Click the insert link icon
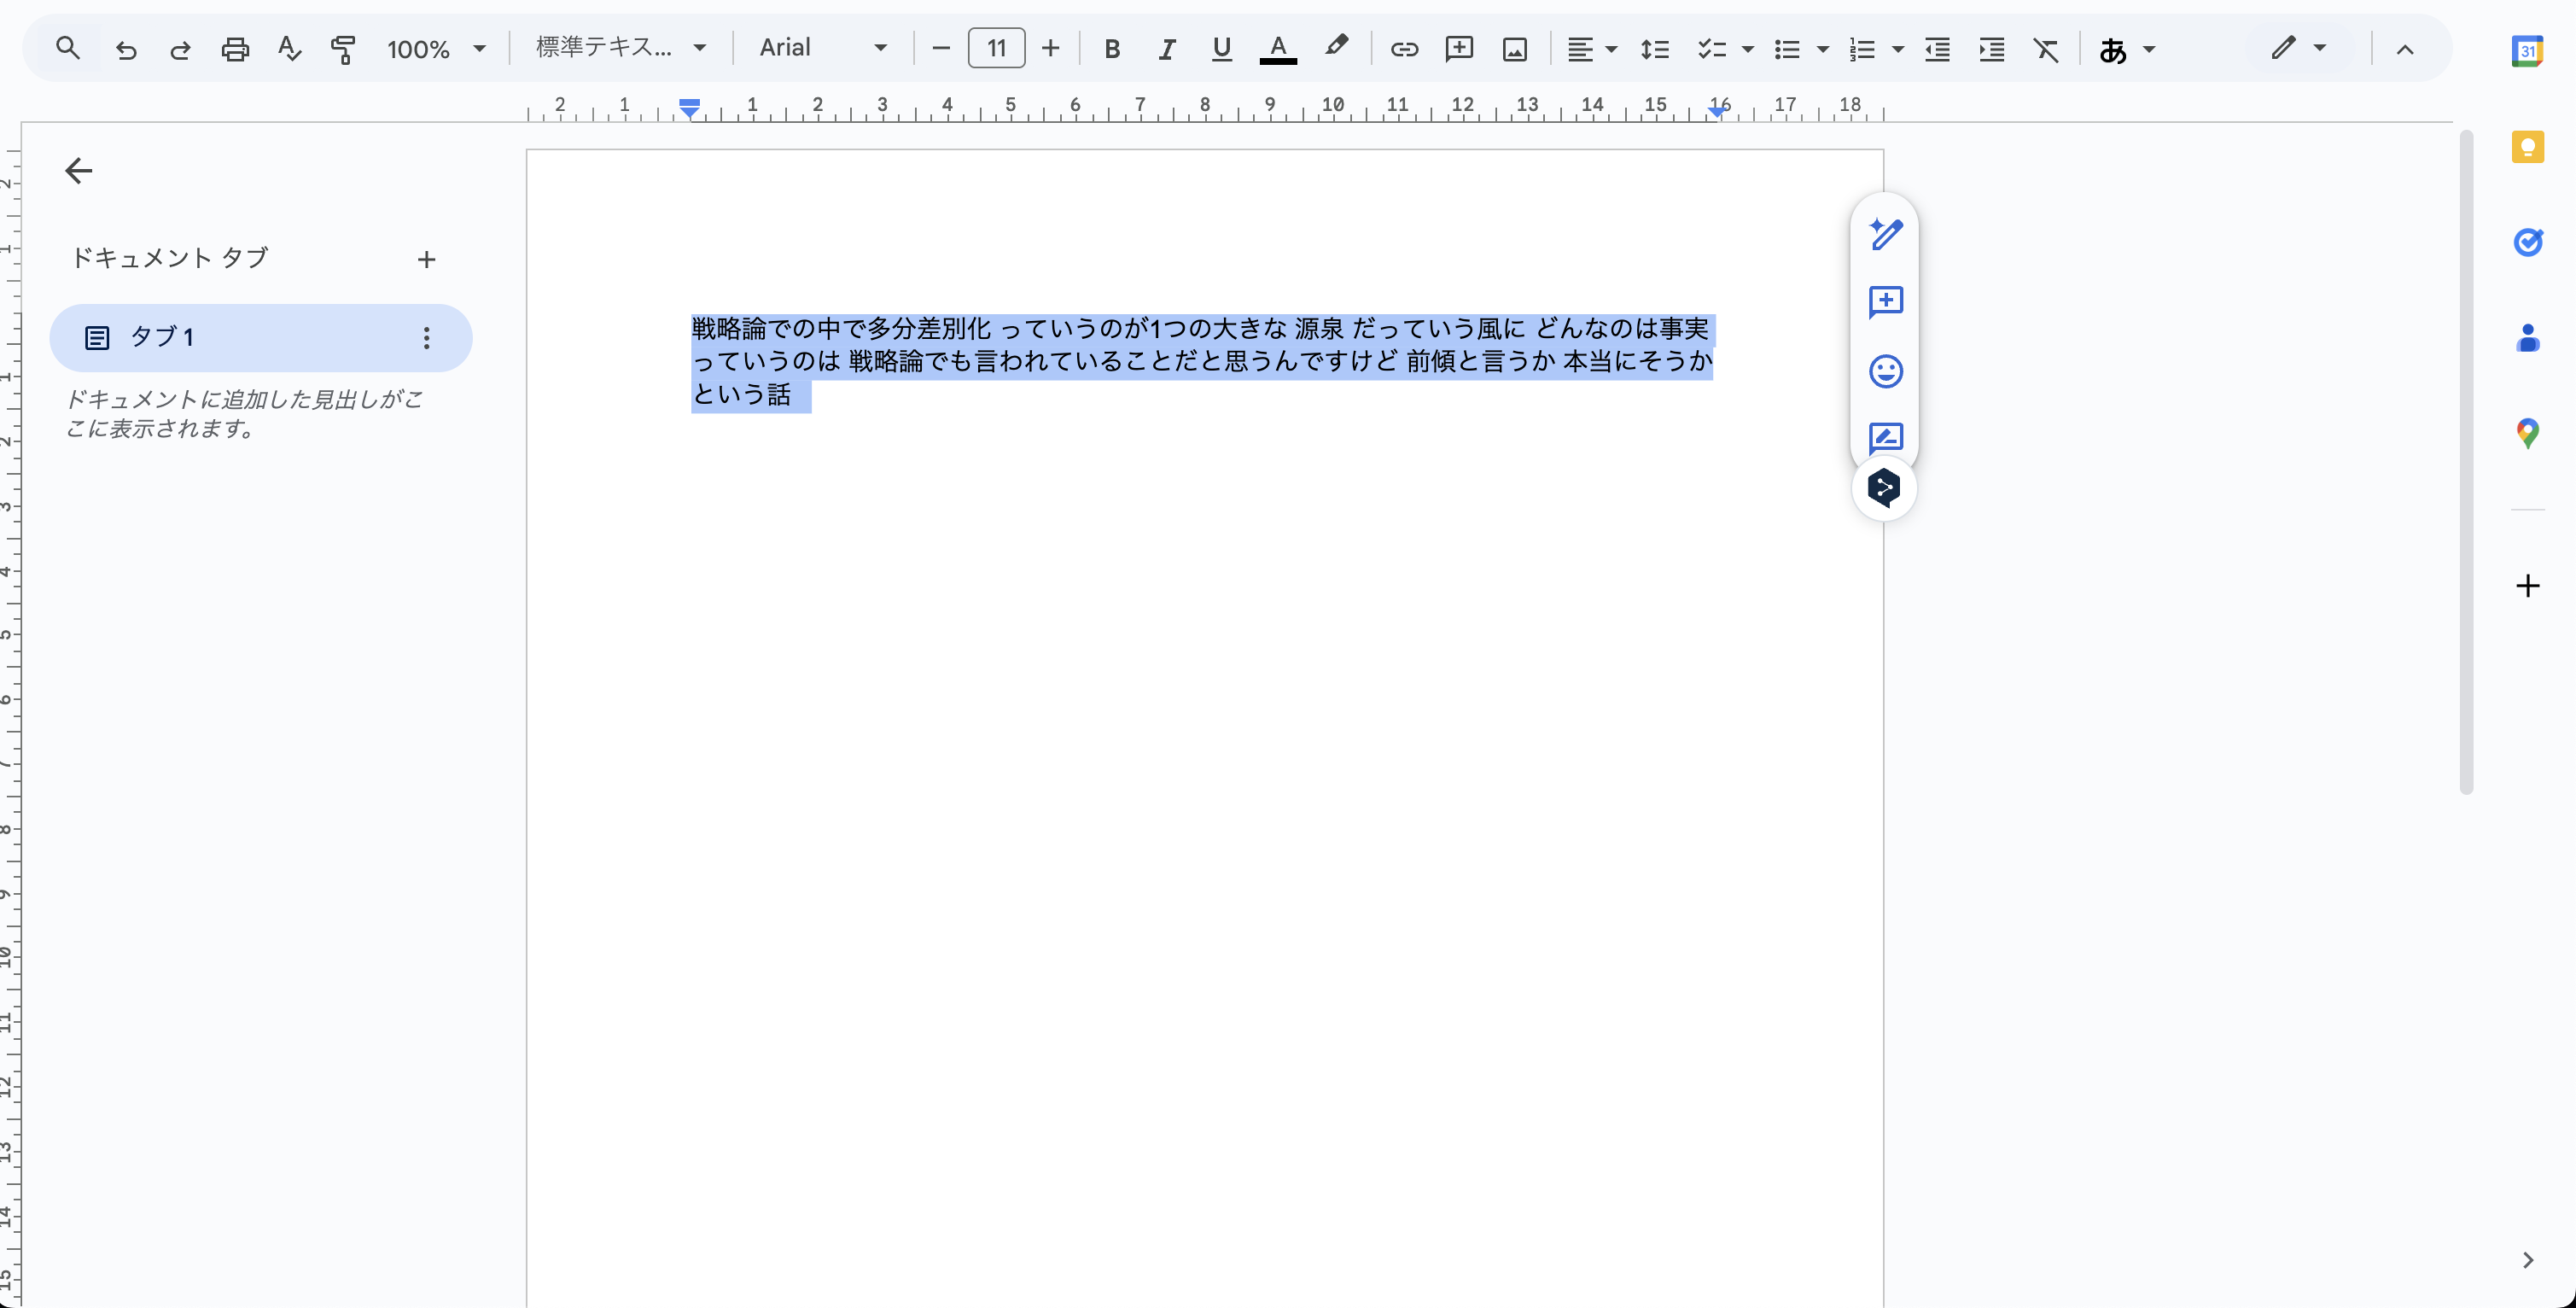This screenshot has height=1308, width=2576. pyautogui.click(x=1404, y=49)
